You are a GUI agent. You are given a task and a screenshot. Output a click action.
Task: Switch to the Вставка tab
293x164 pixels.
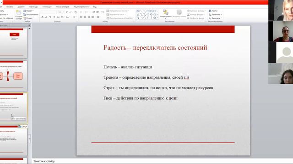pyautogui.click(x=10, y=7)
